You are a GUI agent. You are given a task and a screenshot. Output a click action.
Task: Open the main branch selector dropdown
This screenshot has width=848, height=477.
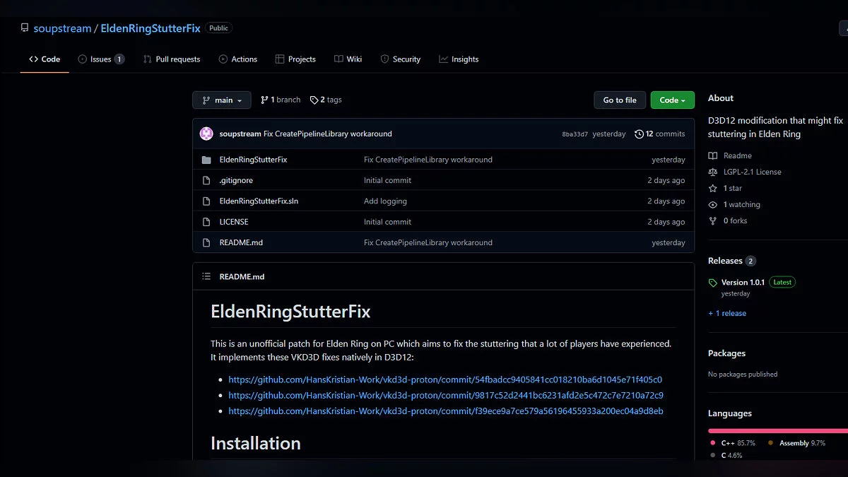click(x=221, y=100)
